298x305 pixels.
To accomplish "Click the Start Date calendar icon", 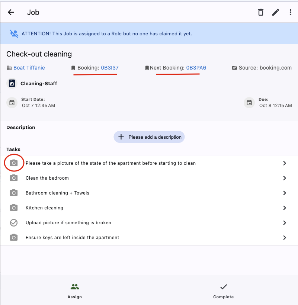I will pos(12,103).
